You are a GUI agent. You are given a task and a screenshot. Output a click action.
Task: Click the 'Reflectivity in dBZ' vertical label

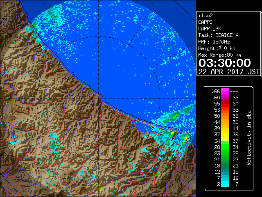[x=249, y=138]
